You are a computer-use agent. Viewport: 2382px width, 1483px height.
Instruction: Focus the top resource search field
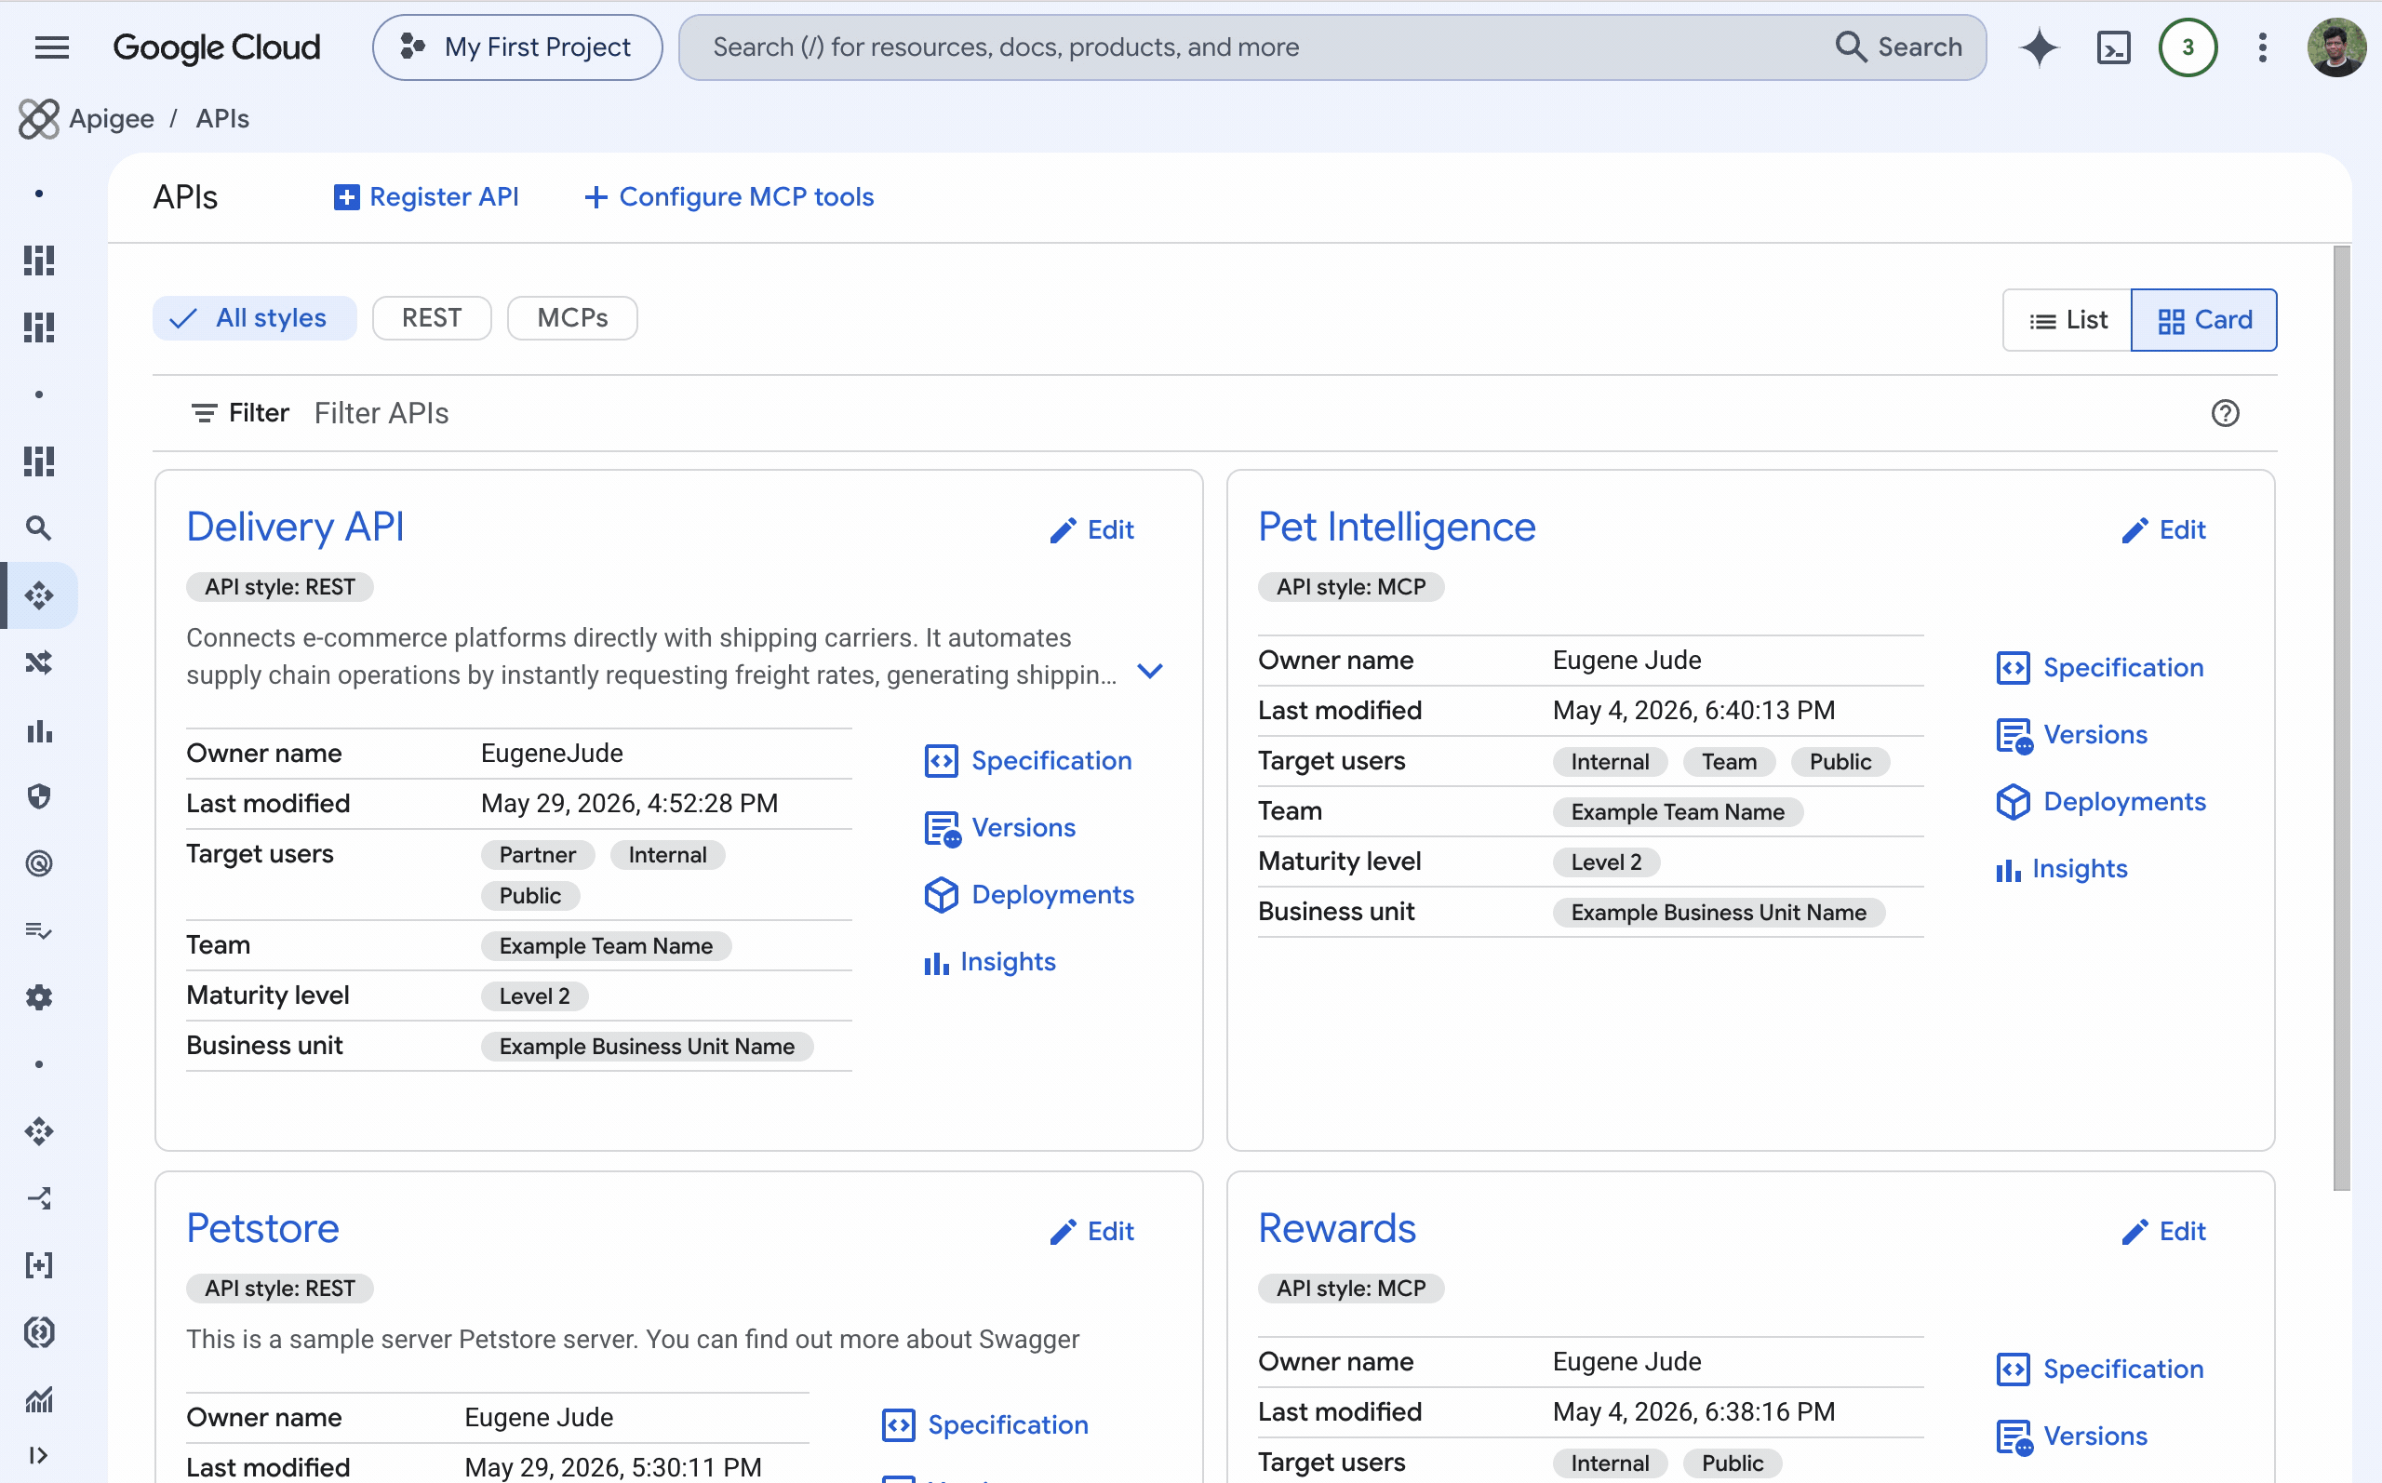point(1255,47)
